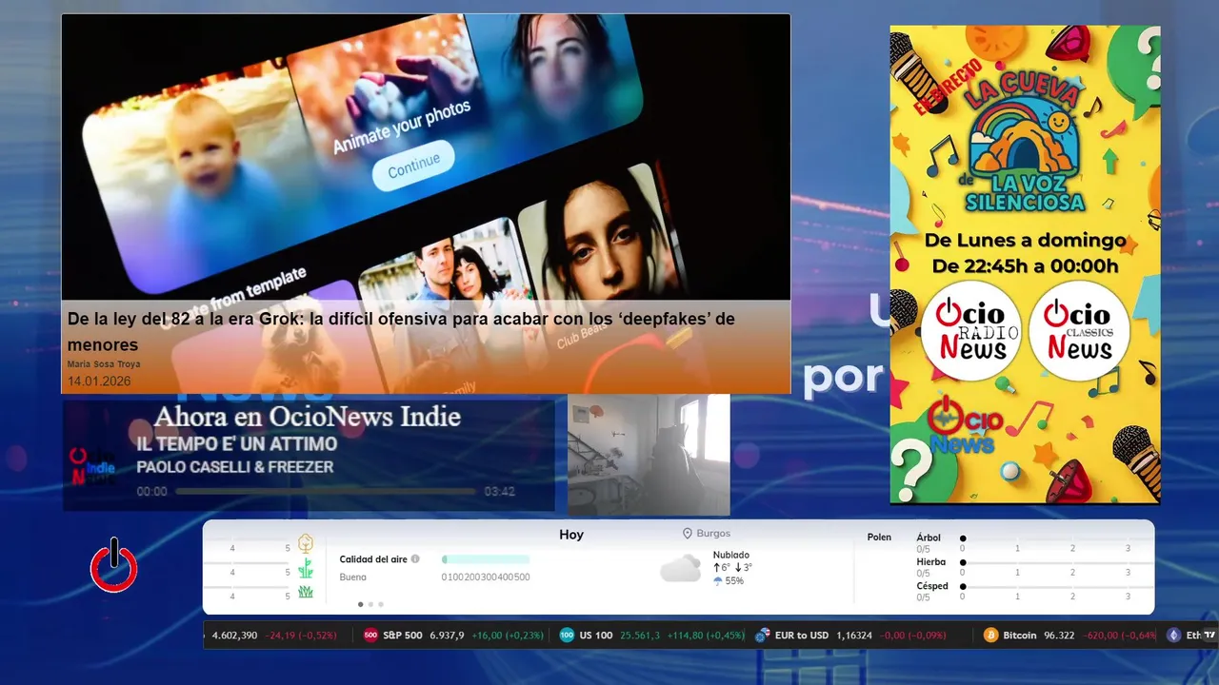Screen dimensions: 1219x685
Task: Open the deepfakes de menores headline
Action: point(401,331)
